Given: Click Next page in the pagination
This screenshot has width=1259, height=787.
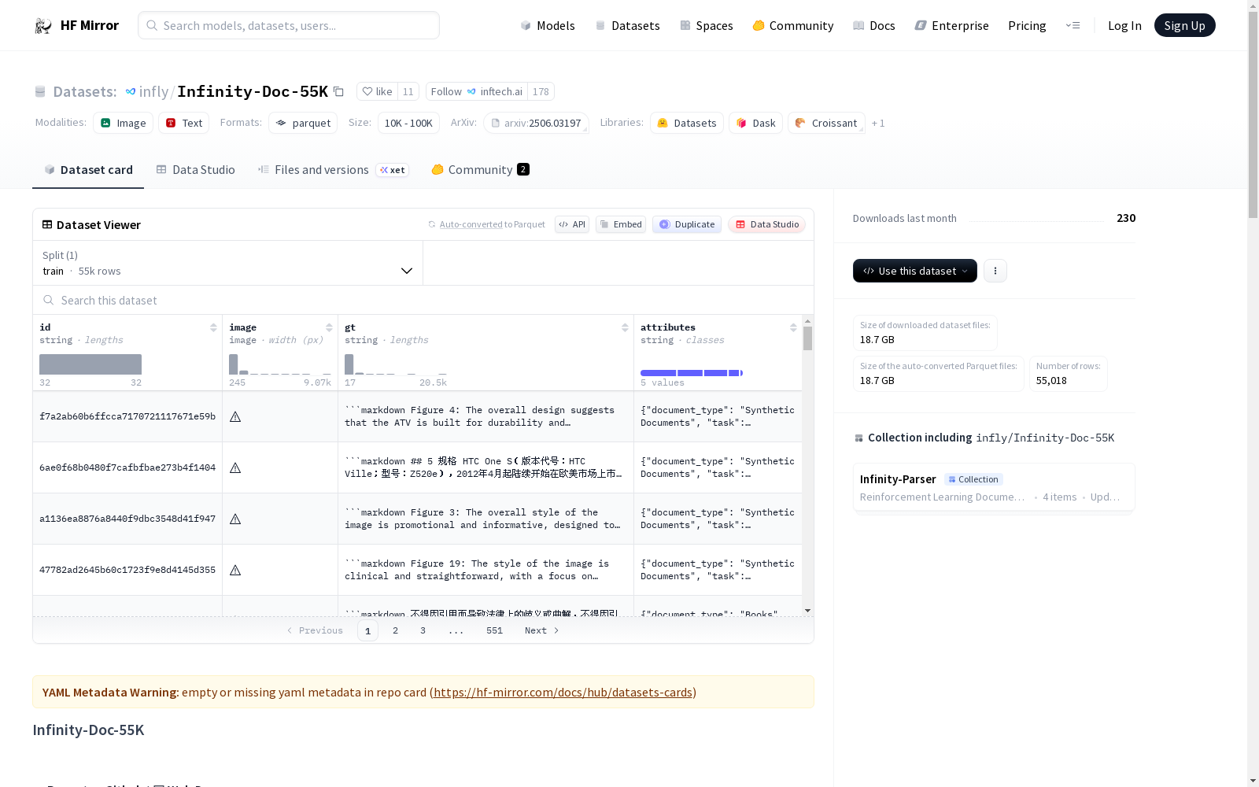Looking at the screenshot, I should (x=542, y=630).
